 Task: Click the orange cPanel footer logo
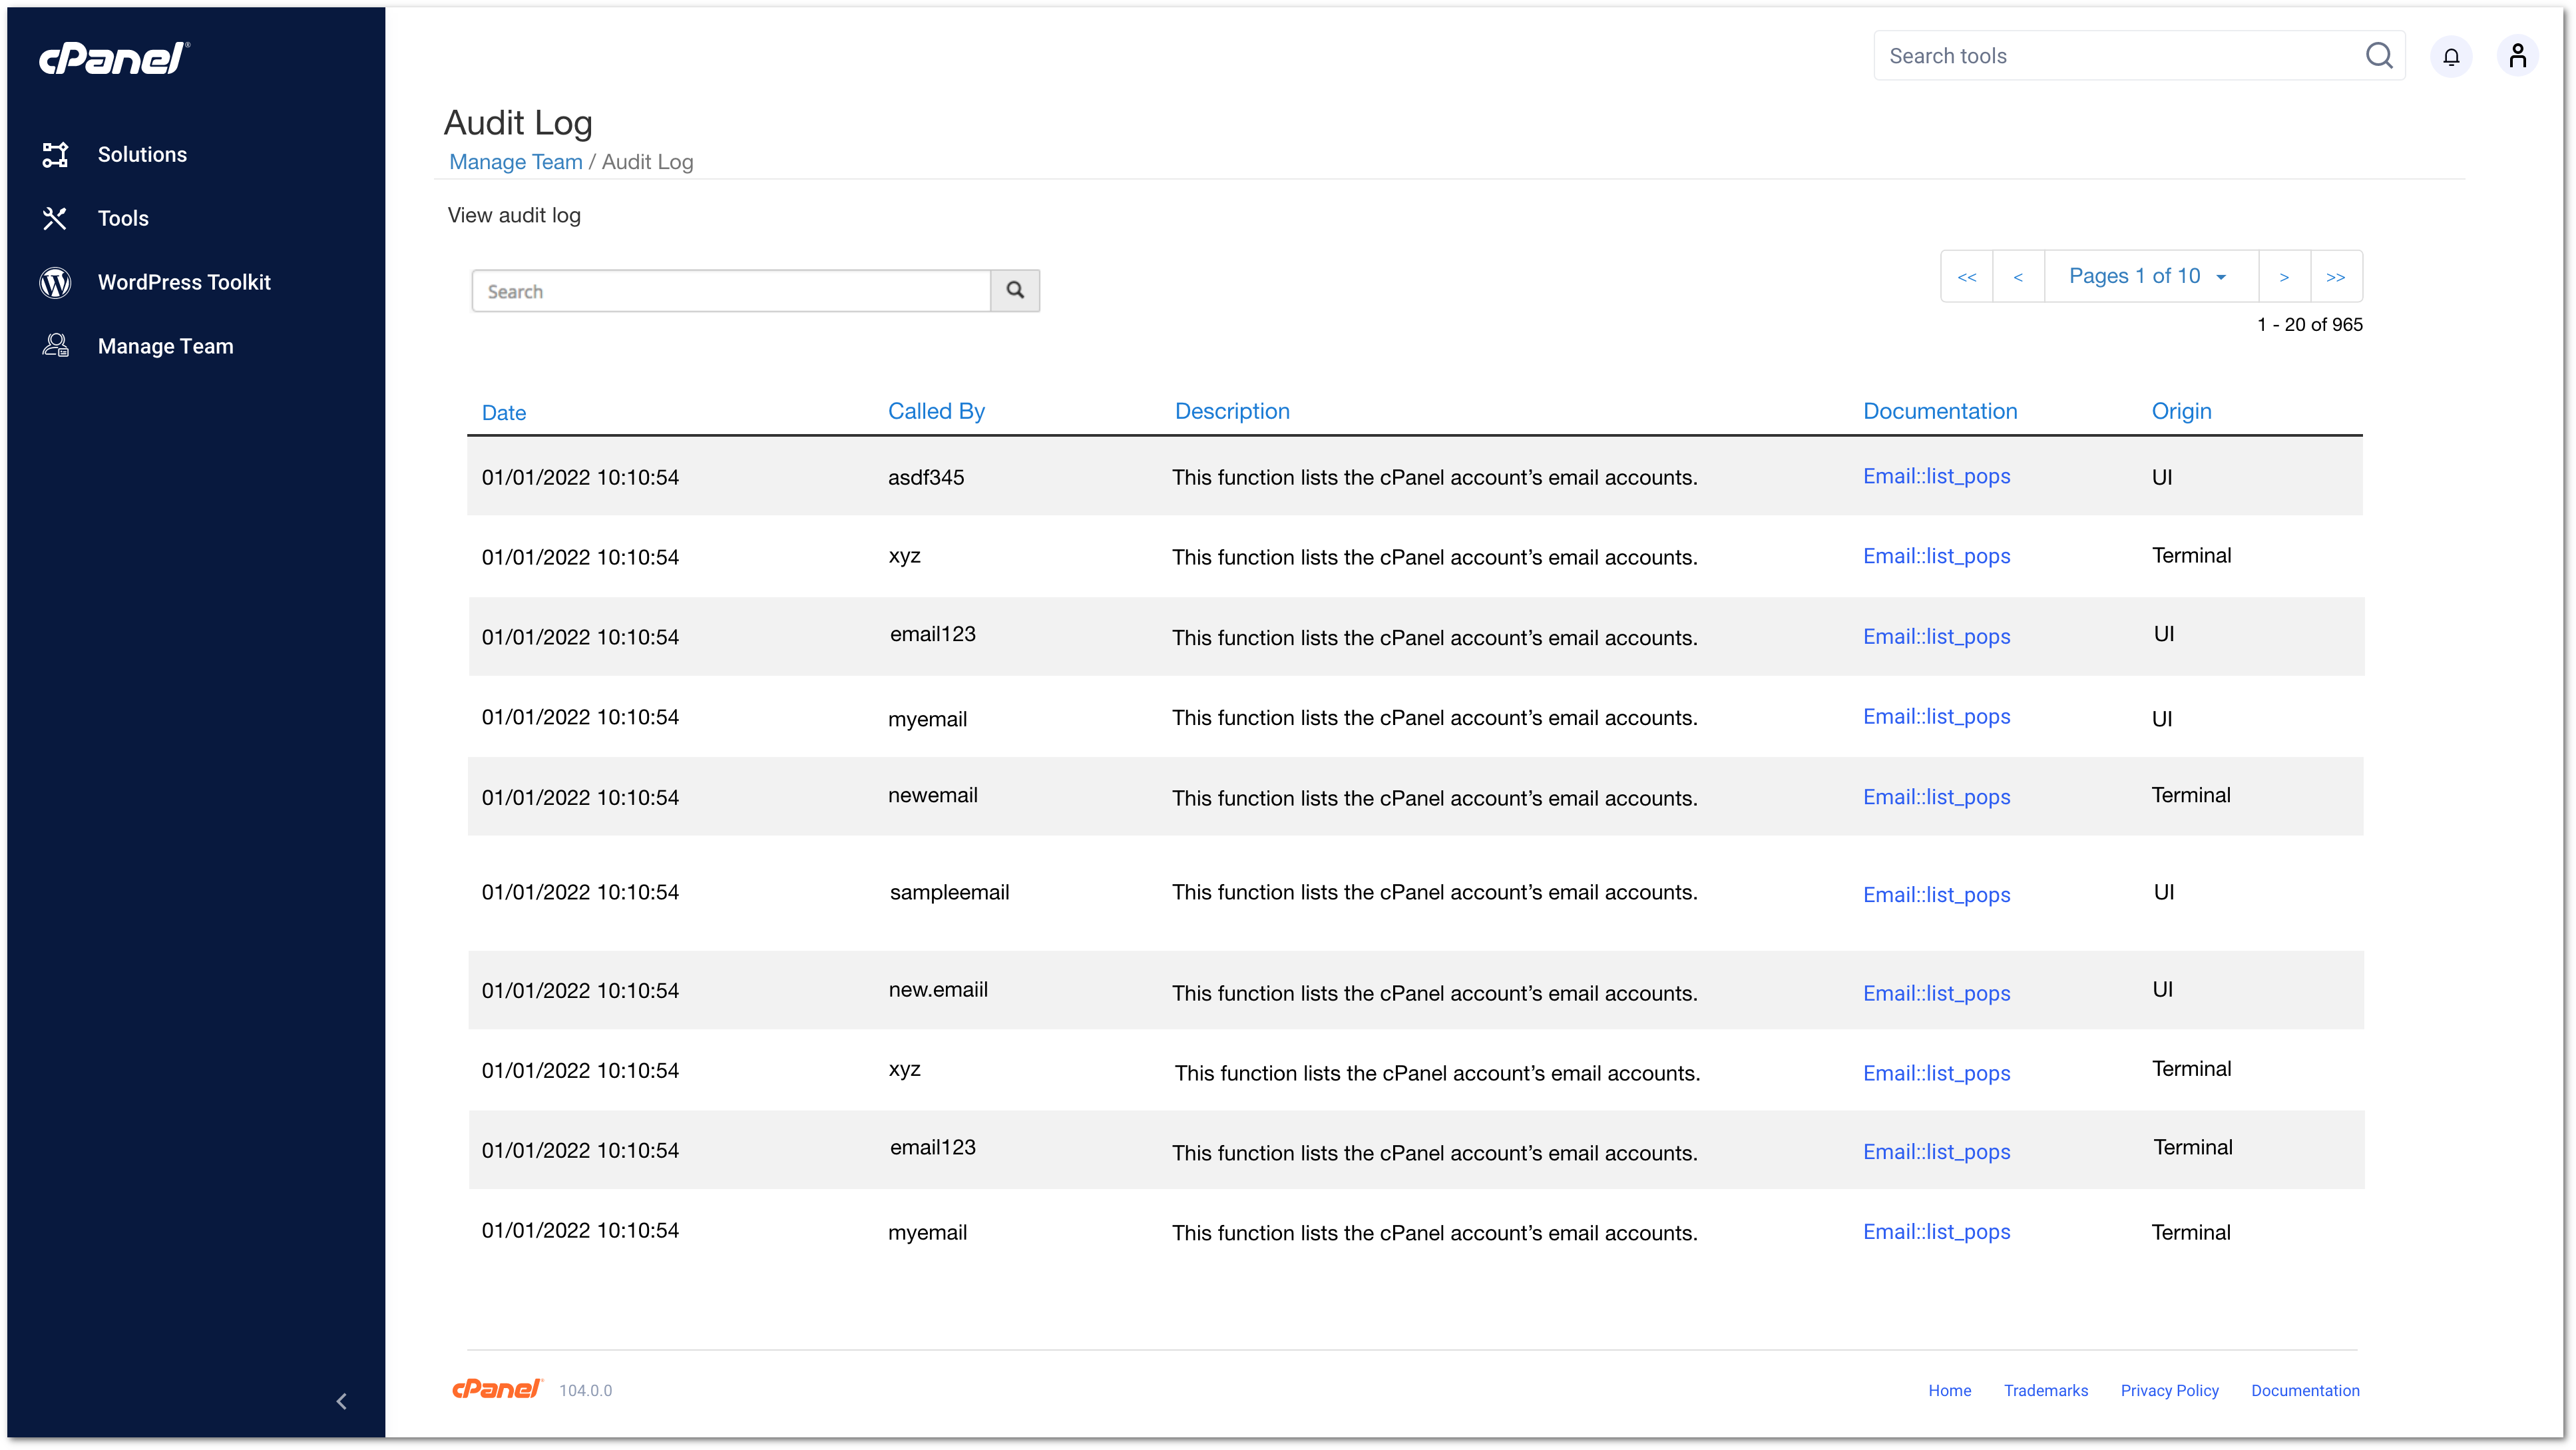pos(497,1389)
